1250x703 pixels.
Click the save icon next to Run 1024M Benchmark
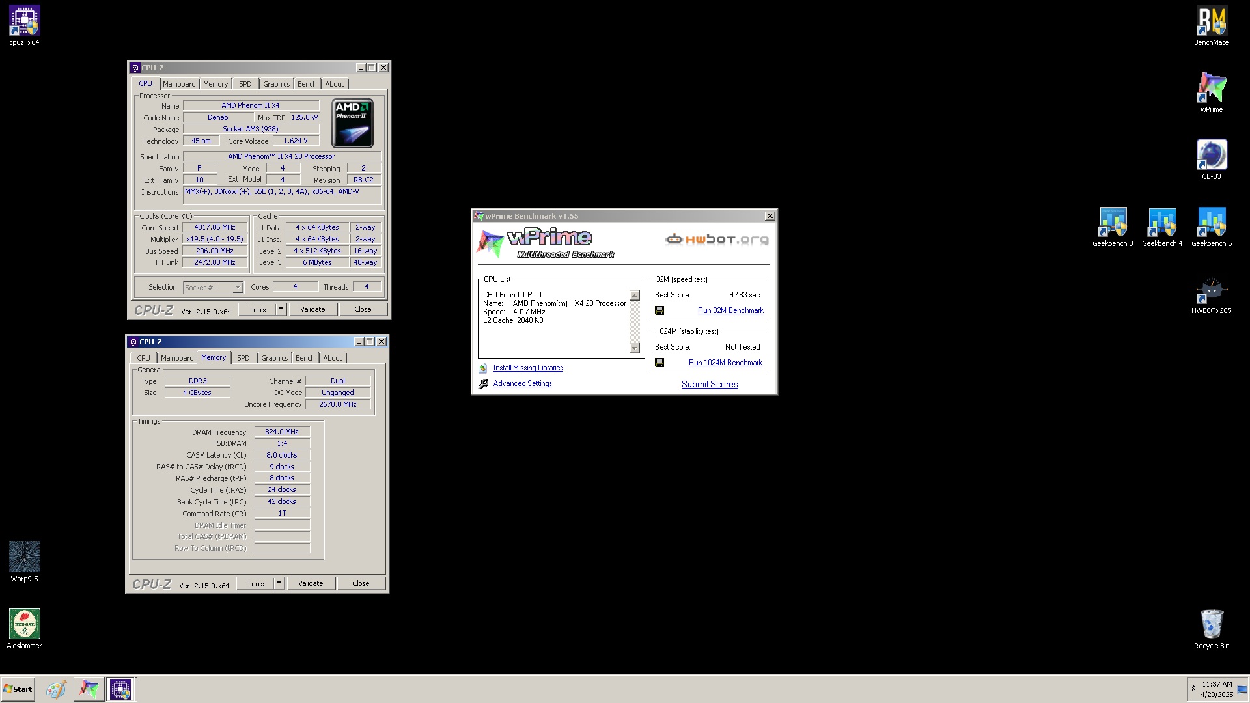tap(660, 363)
